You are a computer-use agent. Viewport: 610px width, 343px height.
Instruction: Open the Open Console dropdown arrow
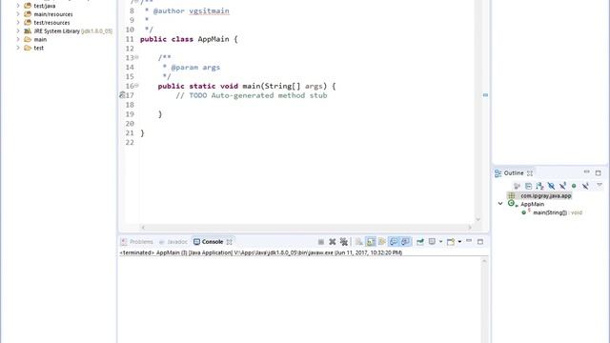pos(459,242)
